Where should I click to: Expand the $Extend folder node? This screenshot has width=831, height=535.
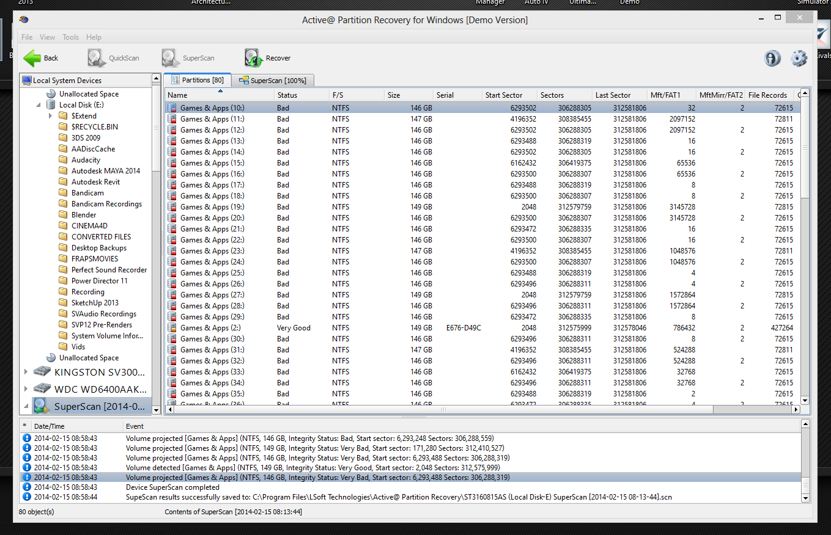tap(51, 116)
